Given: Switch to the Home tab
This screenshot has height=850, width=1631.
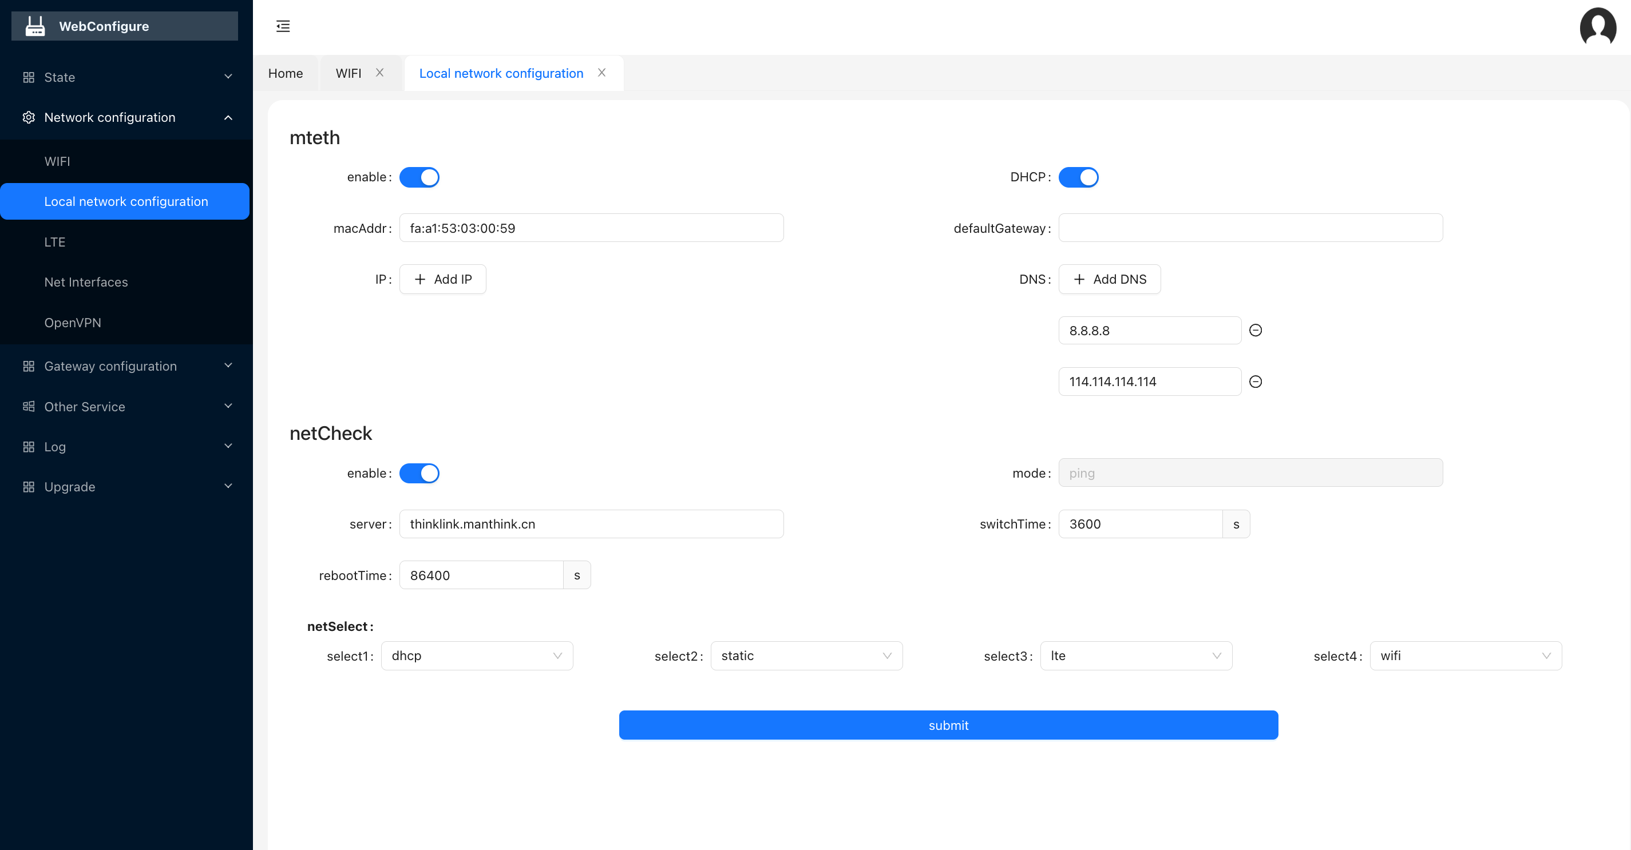Looking at the screenshot, I should (286, 73).
